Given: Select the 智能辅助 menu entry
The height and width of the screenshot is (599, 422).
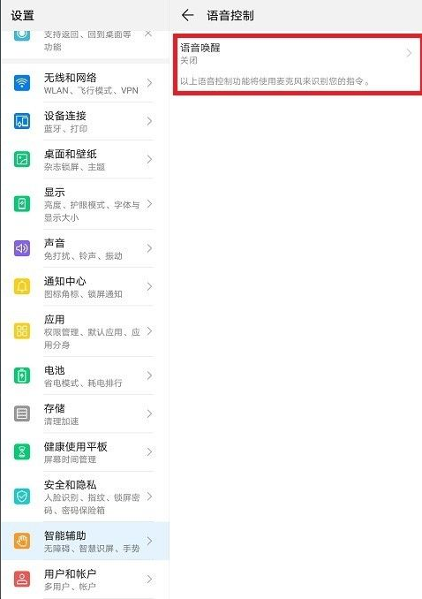Looking at the screenshot, I should click(85, 541).
